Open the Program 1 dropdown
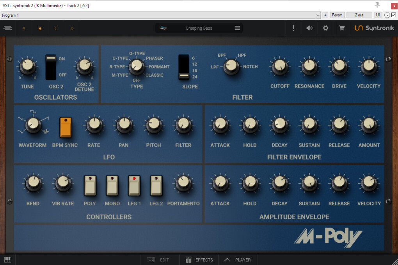398x265 pixels. point(161,15)
